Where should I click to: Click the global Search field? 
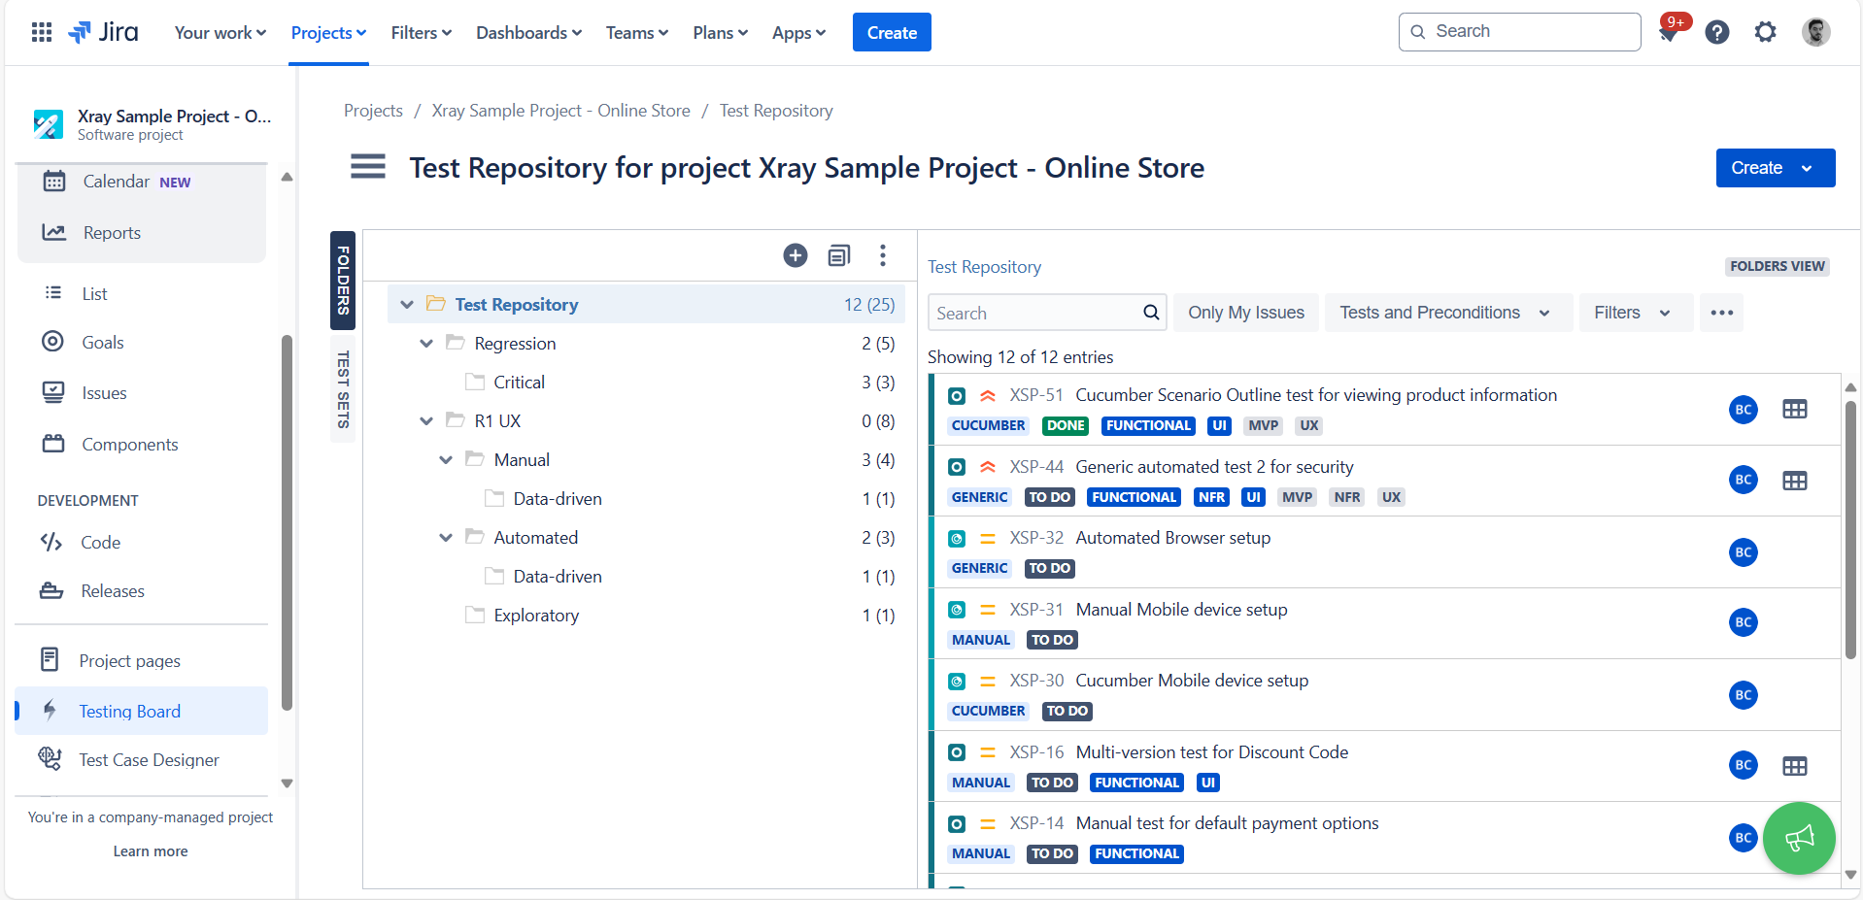1520,32
